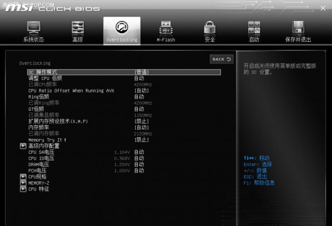Open the 系统状态 monitor icon
The width and height of the screenshot is (332, 226).
(34, 28)
